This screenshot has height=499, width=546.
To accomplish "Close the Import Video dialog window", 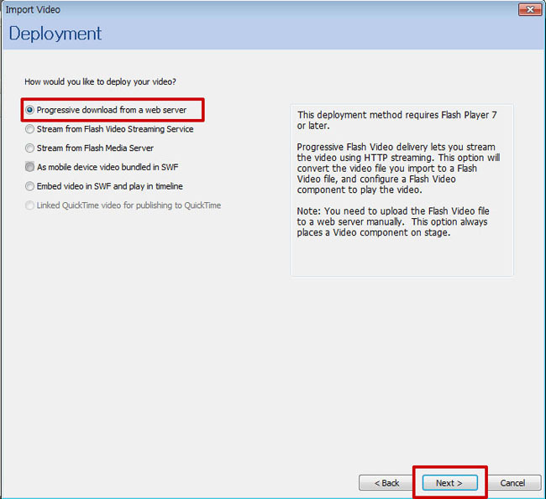I will tap(530, 9).
